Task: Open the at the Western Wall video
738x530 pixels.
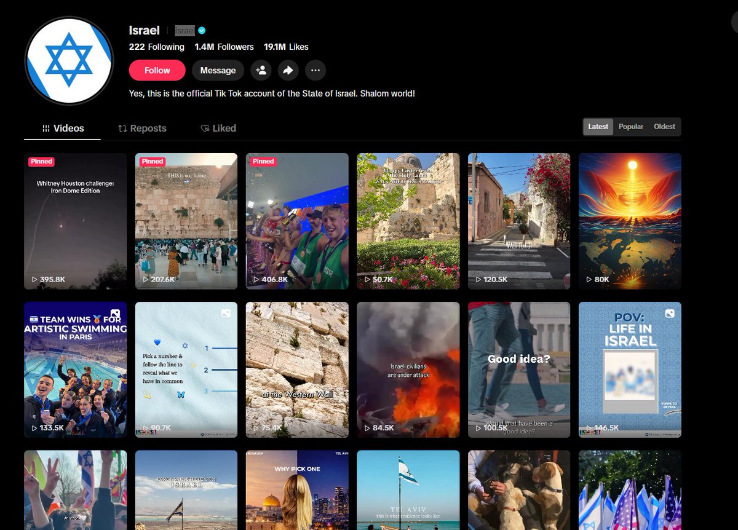Action: click(297, 370)
